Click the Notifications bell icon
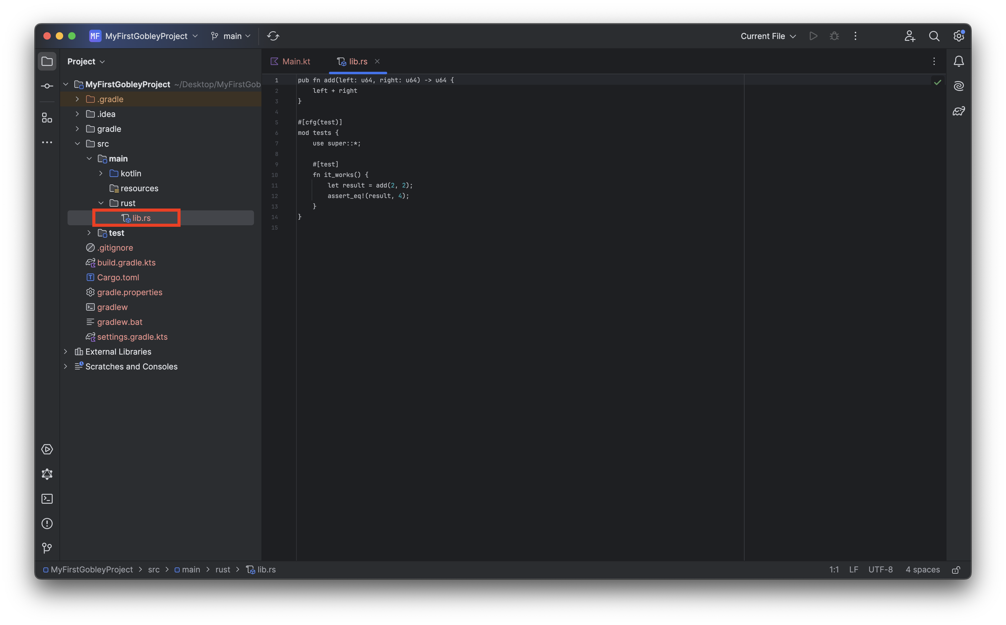 [958, 61]
